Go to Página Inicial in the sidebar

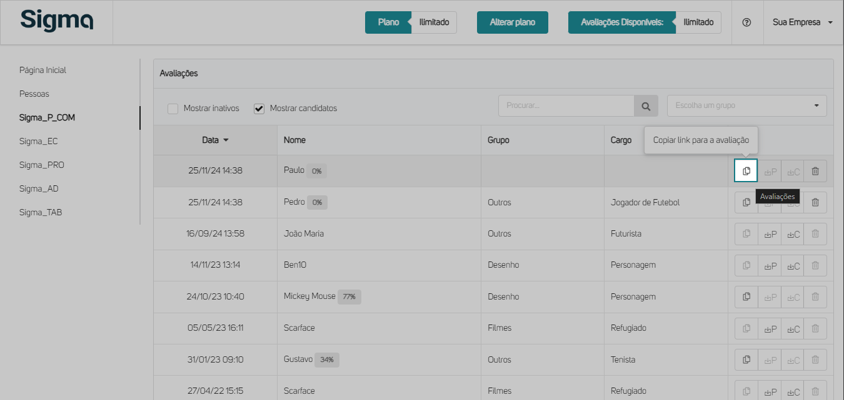(x=43, y=71)
